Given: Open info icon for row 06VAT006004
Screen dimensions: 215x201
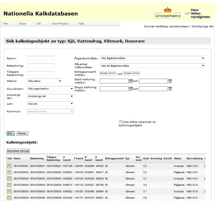Looking at the screenshot, I should coord(9,185).
